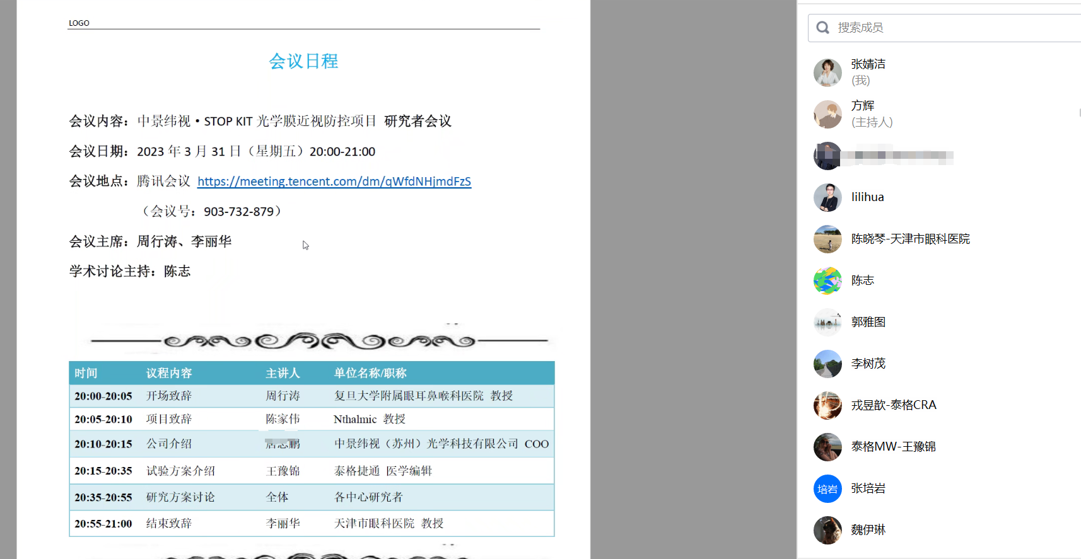Click the 会议日期 line
This screenshot has height=559, width=1081.
222,151
